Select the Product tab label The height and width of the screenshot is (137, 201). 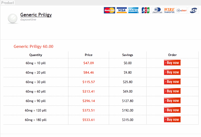(x=8, y=3)
